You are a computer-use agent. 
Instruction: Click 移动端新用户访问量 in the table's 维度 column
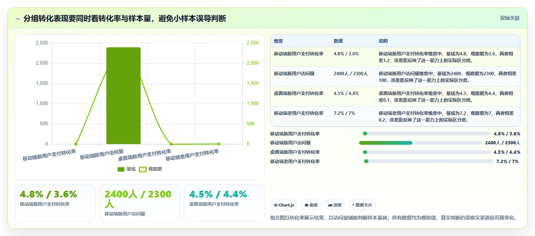294,74
